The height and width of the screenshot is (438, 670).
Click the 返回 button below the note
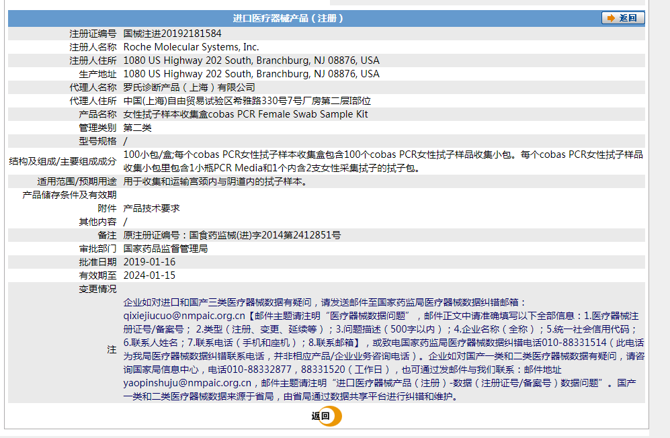coord(327,417)
